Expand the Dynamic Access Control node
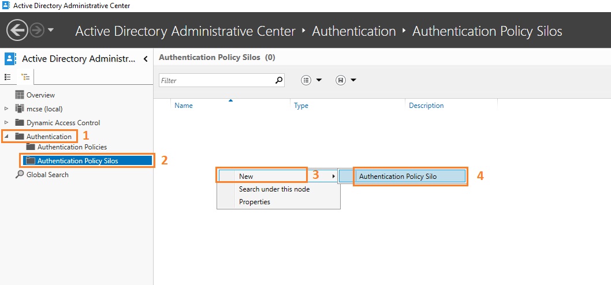The image size is (611, 285). [x=6, y=123]
